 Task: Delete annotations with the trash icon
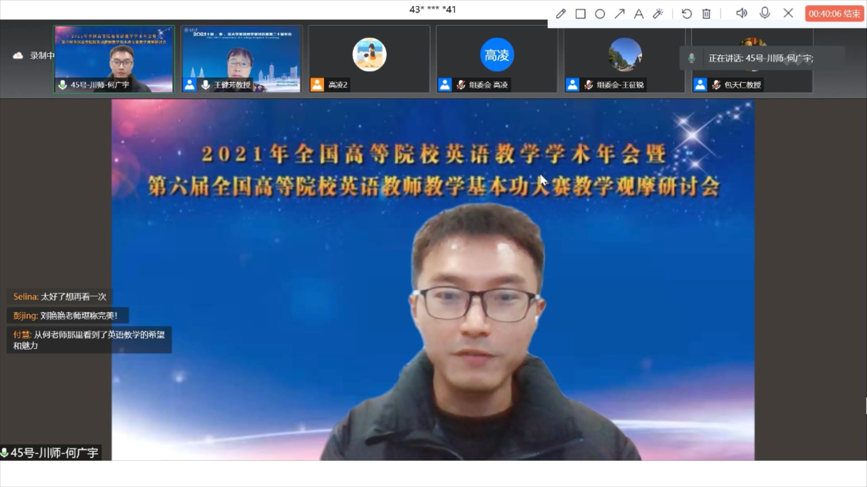click(x=707, y=14)
